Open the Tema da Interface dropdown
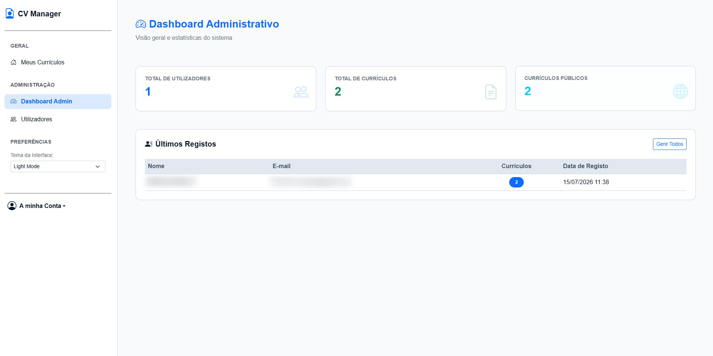The image size is (713, 356). [x=58, y=166]
